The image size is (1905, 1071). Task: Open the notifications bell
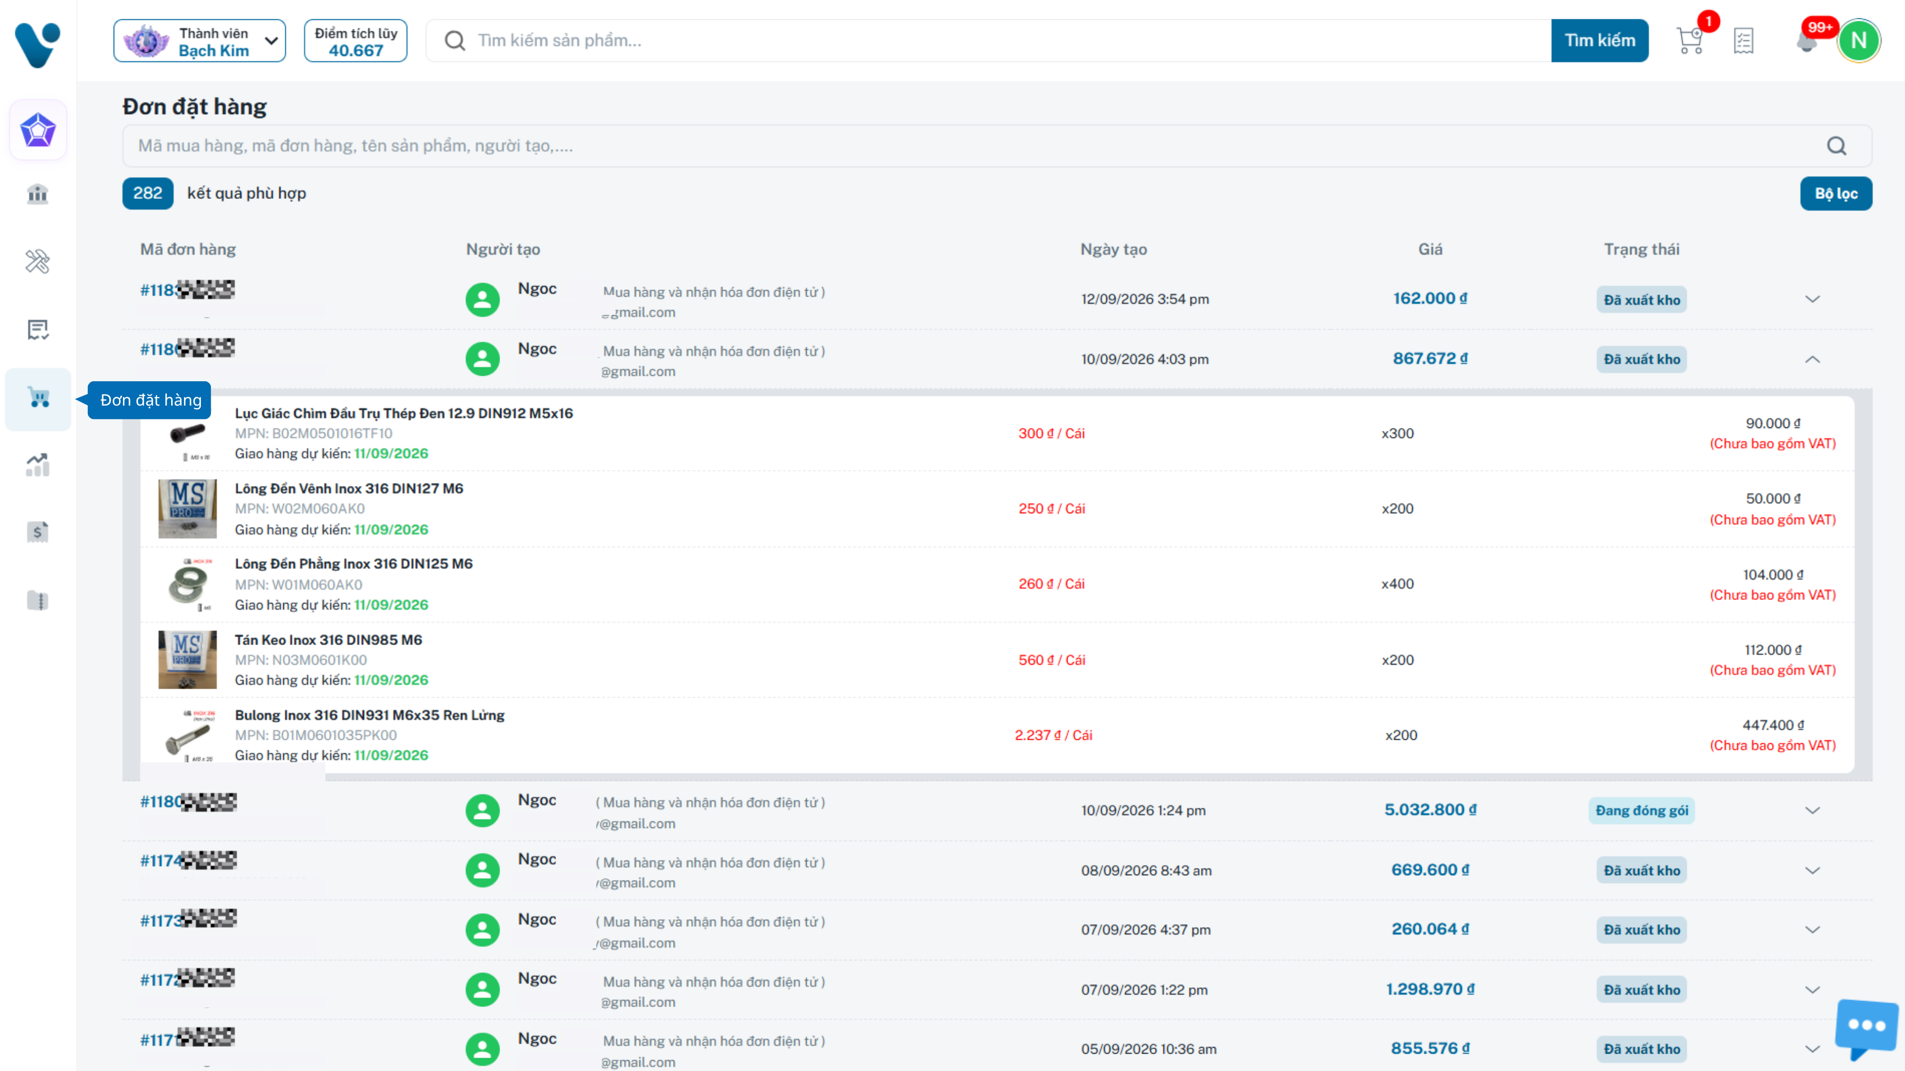pyautogui.click(x=1807, y=41)
